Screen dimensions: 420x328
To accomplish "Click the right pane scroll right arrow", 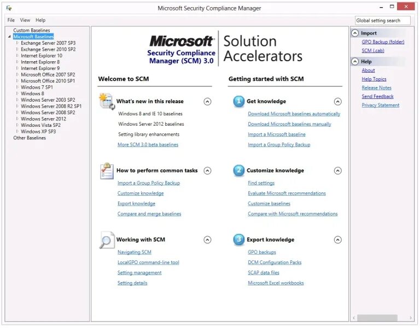I will pyautogui.click(x=410, y=318).
